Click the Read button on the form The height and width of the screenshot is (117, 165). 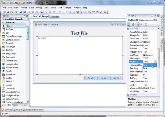tap(90, 78)
